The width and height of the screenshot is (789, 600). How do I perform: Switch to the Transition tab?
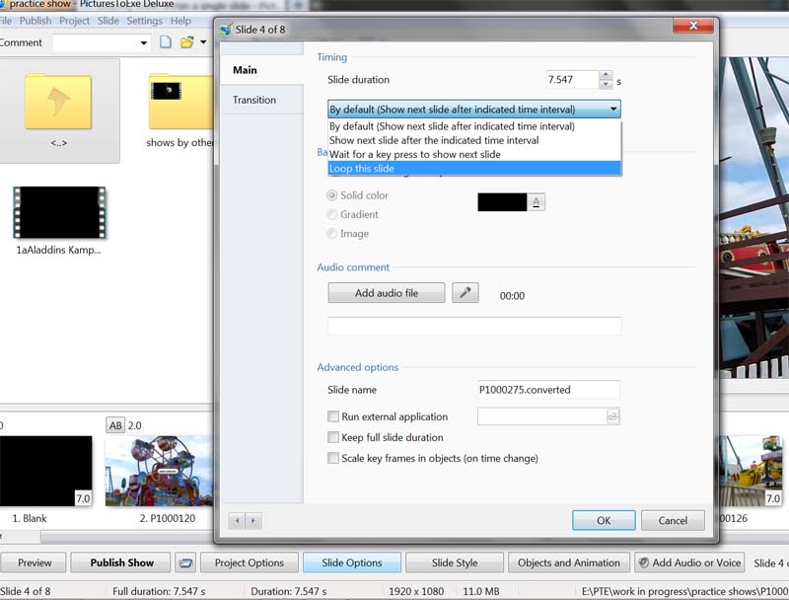(x=254, y=100)
